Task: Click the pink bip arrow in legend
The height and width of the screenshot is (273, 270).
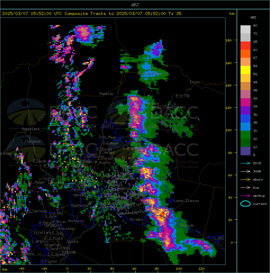Action: point(245,187)
